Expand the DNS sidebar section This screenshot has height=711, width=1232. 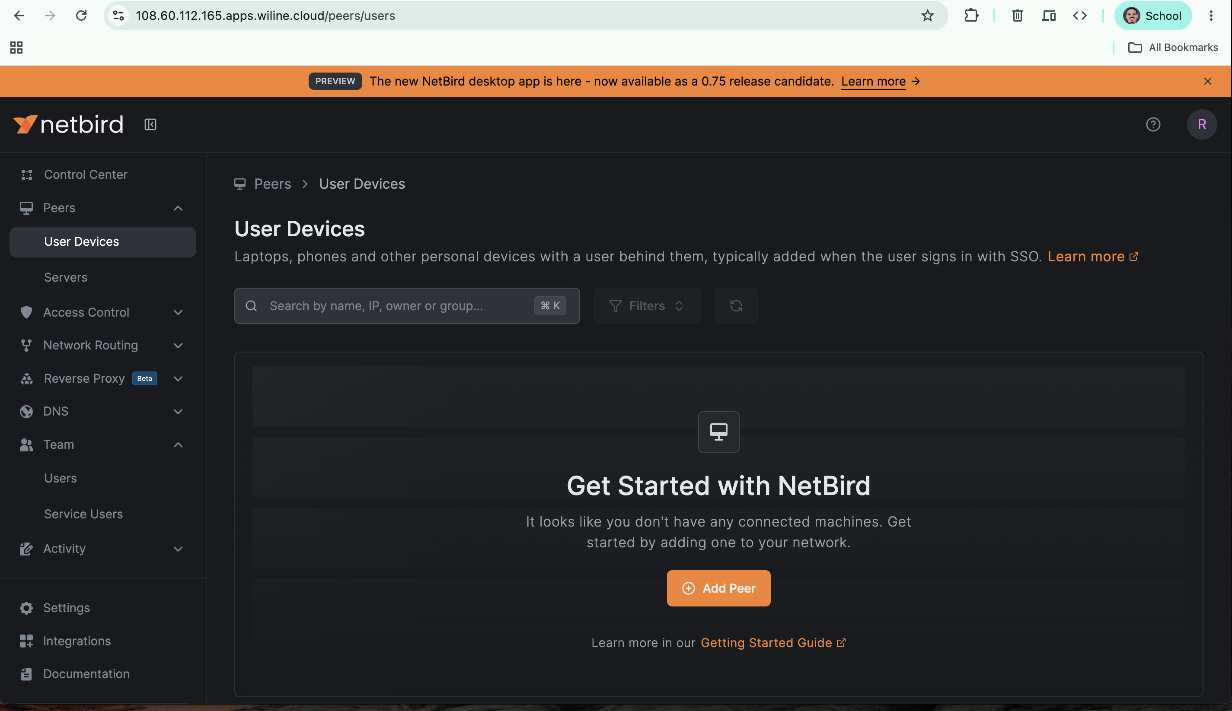pyautogui.click(x=178, y=411)
